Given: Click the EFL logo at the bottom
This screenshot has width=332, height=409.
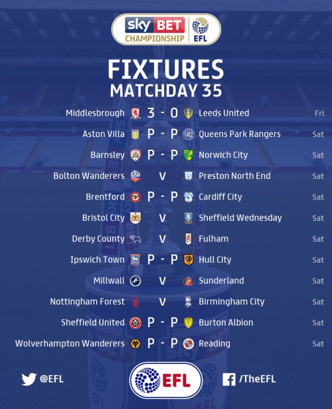Looking at the screenshot, I should coord(166,380).
